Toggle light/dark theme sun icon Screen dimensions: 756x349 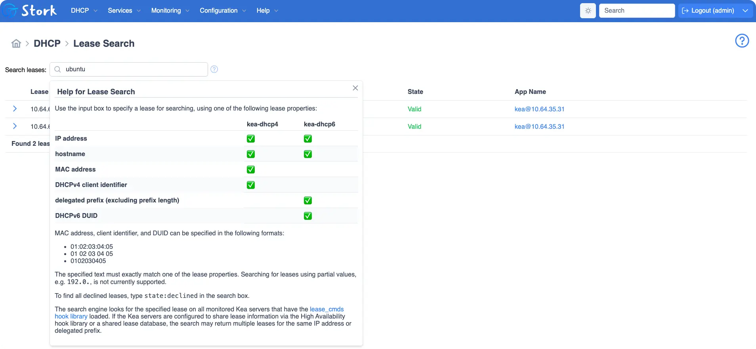[x=588, y=11]
